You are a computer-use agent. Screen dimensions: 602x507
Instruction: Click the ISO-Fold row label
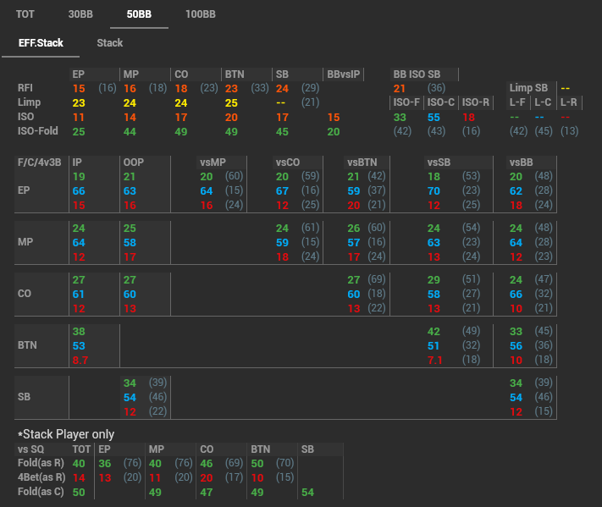coord(38,131)
